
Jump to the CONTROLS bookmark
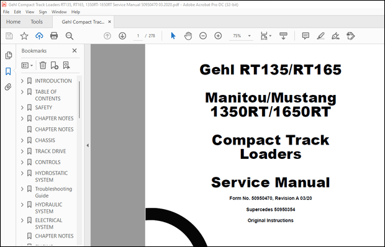[x=48, y=162]
